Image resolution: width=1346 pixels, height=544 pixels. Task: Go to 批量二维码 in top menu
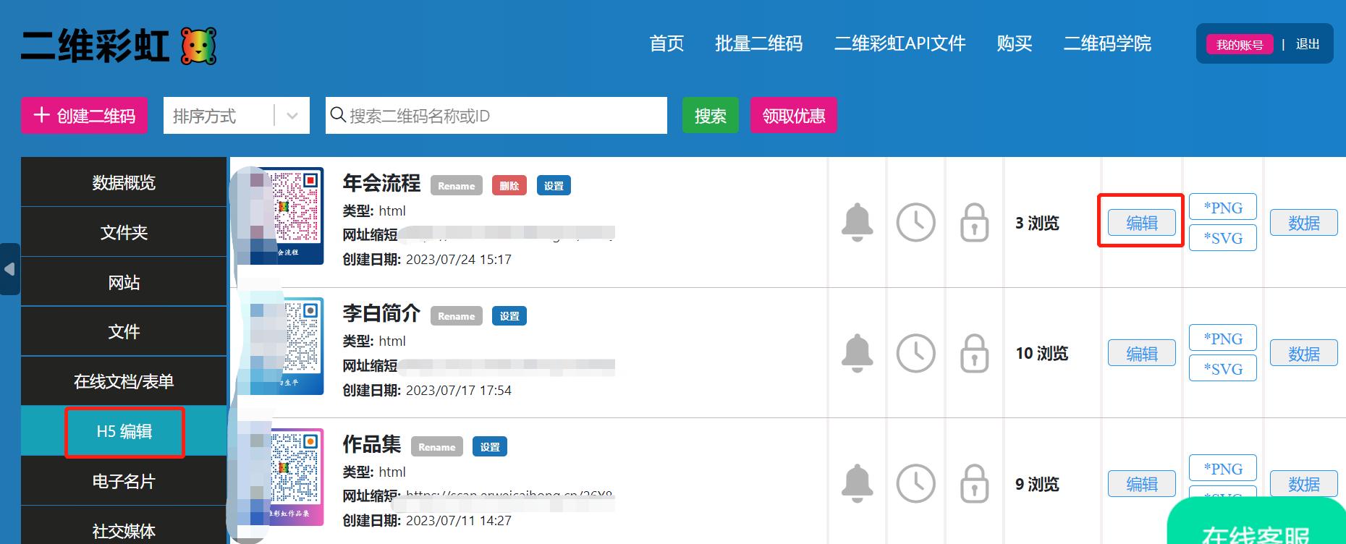pos(758,44)
